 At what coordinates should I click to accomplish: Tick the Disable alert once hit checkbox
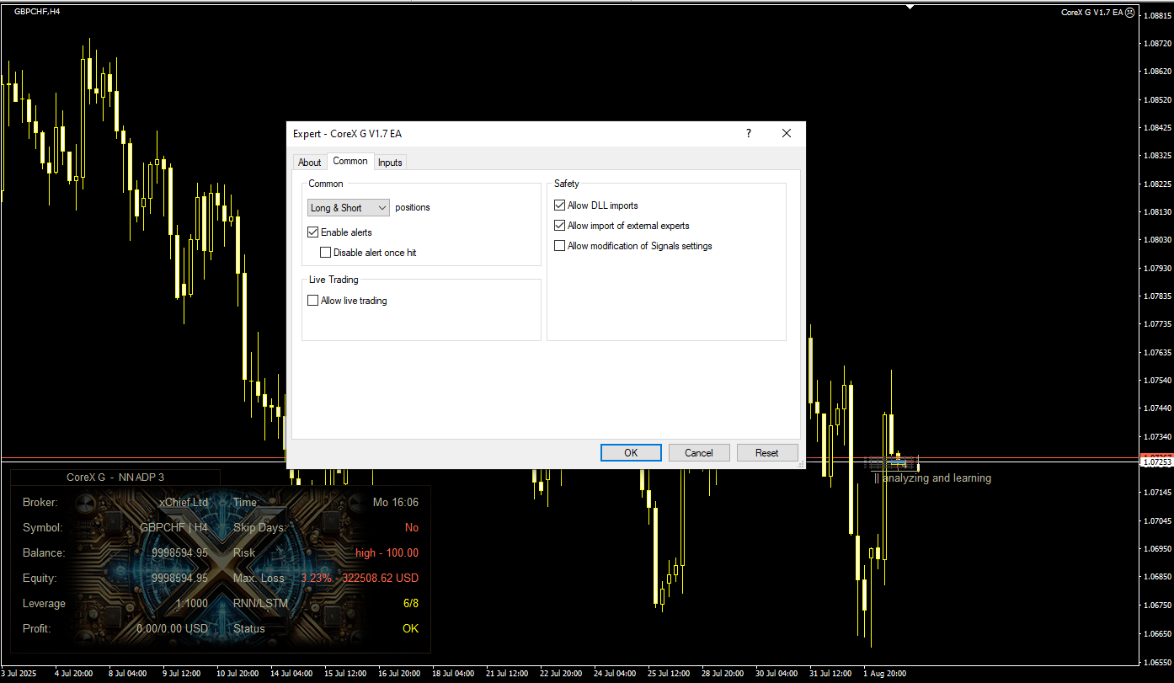point(326,253)
